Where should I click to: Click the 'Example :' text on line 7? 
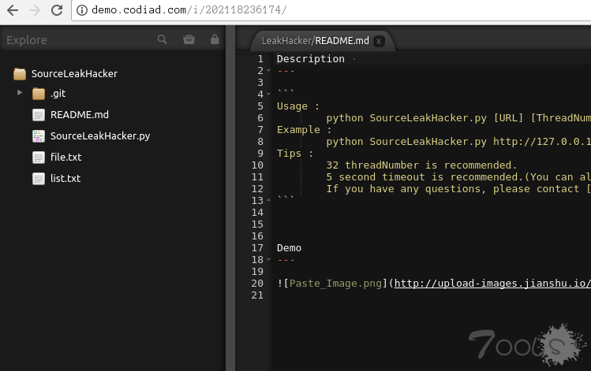pos(304,130)
